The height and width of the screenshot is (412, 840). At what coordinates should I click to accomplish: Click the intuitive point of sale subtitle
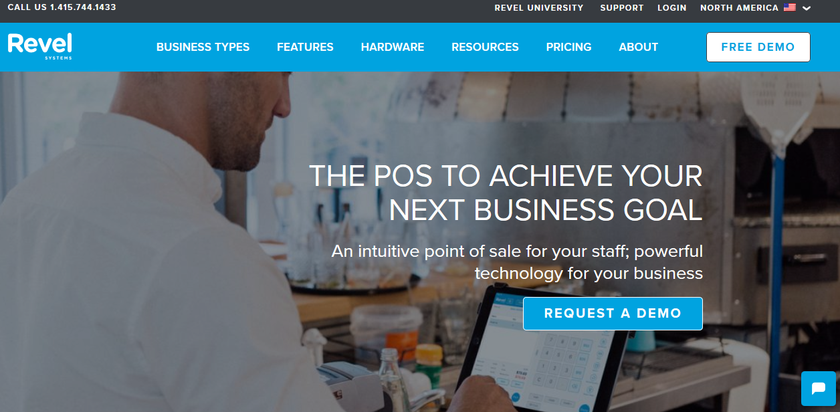(517, 262)
